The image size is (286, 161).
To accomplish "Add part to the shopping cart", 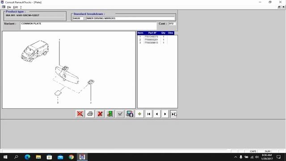I will (120, 114).
